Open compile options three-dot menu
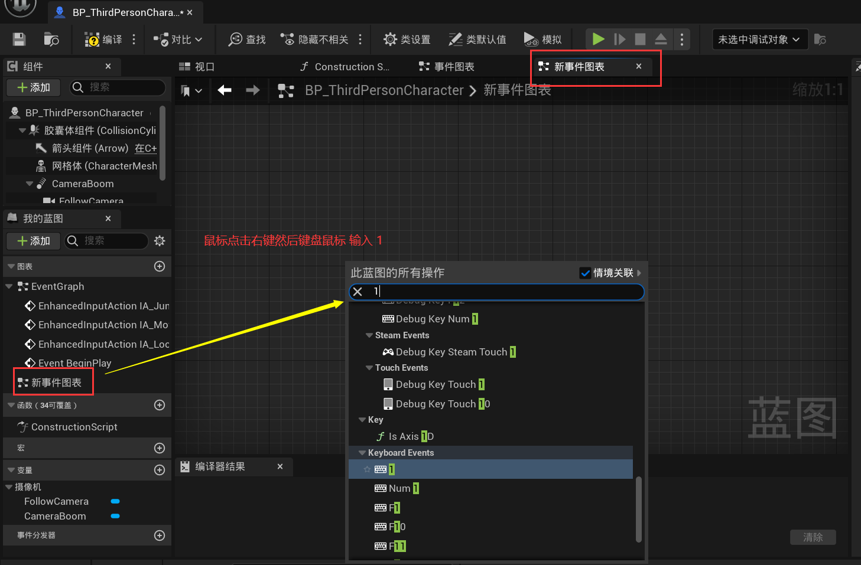 point(134,40)
